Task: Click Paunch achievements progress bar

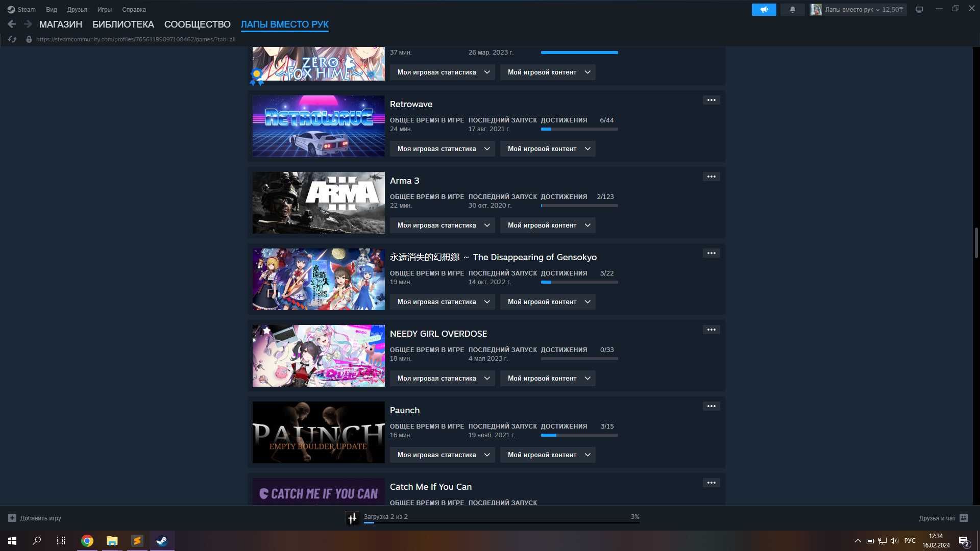Action: pos(579,435)
